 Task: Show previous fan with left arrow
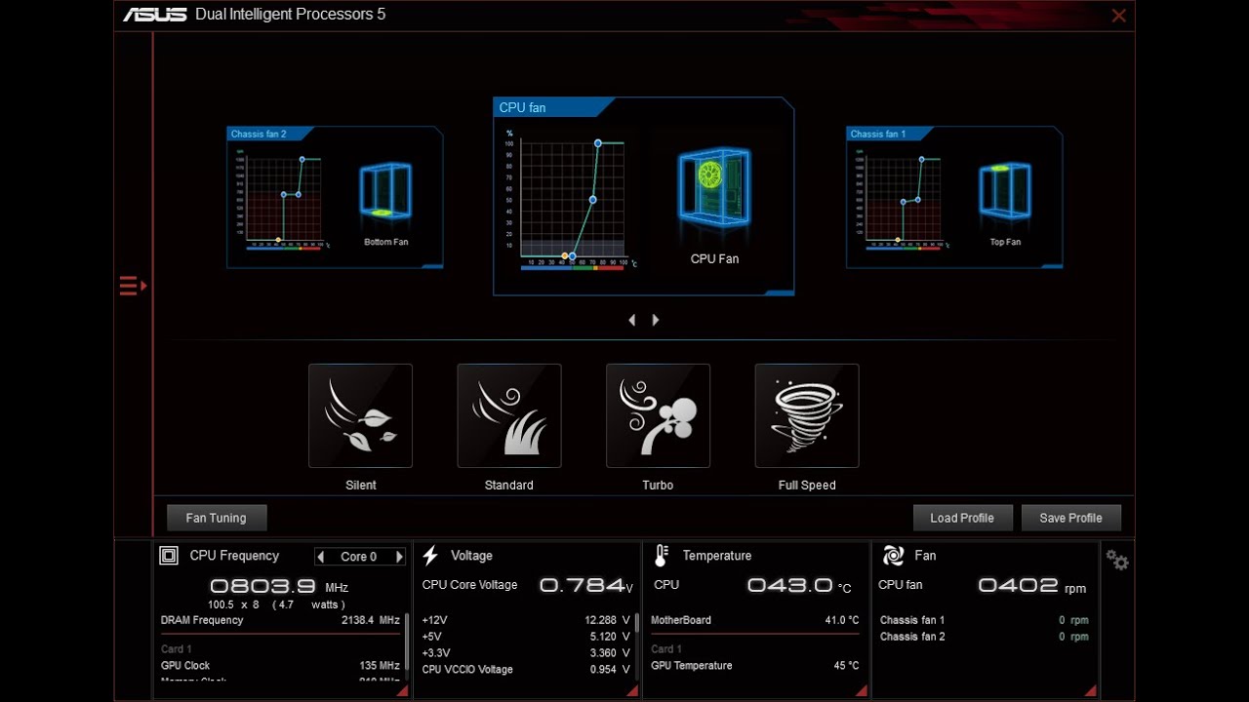click(632, 320)
